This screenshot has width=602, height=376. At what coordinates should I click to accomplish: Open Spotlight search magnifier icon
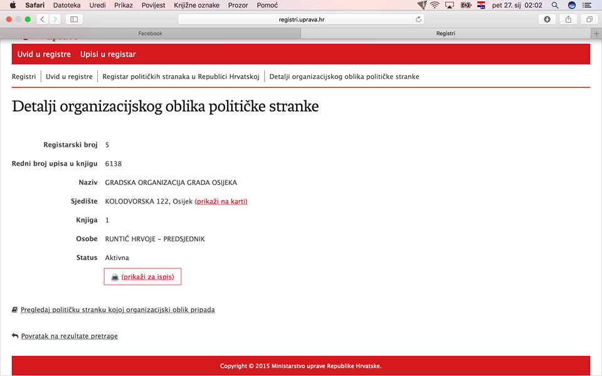pos(554,5)
